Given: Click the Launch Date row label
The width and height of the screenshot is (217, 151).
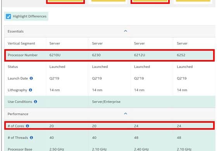Looking at the screenshot, I should tap(18, 78).
